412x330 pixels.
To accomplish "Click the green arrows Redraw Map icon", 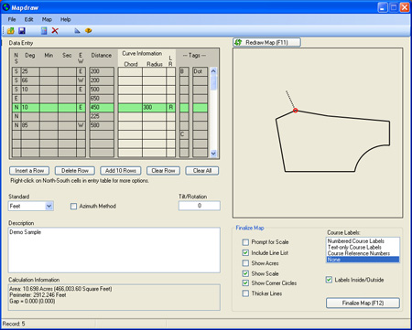I will [x=238, y=42].
